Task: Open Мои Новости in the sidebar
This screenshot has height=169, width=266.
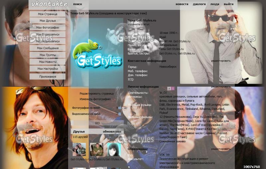Action: [48, 62]
